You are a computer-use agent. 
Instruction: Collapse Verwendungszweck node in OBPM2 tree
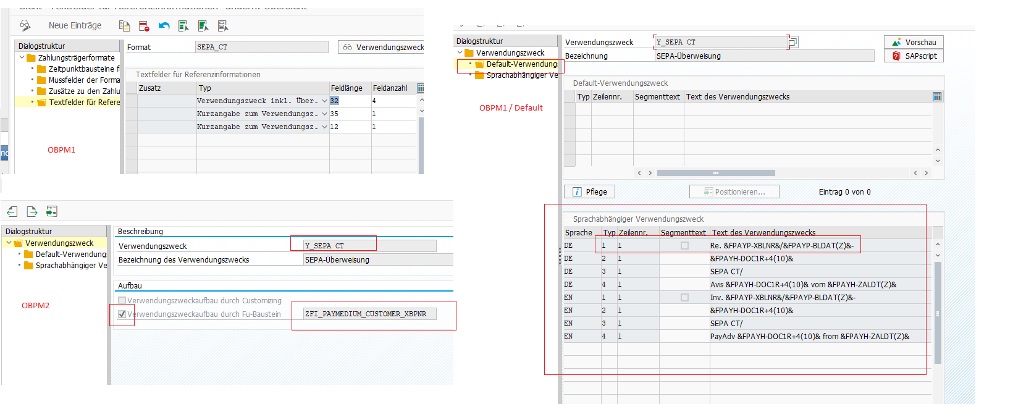[9, 243]
